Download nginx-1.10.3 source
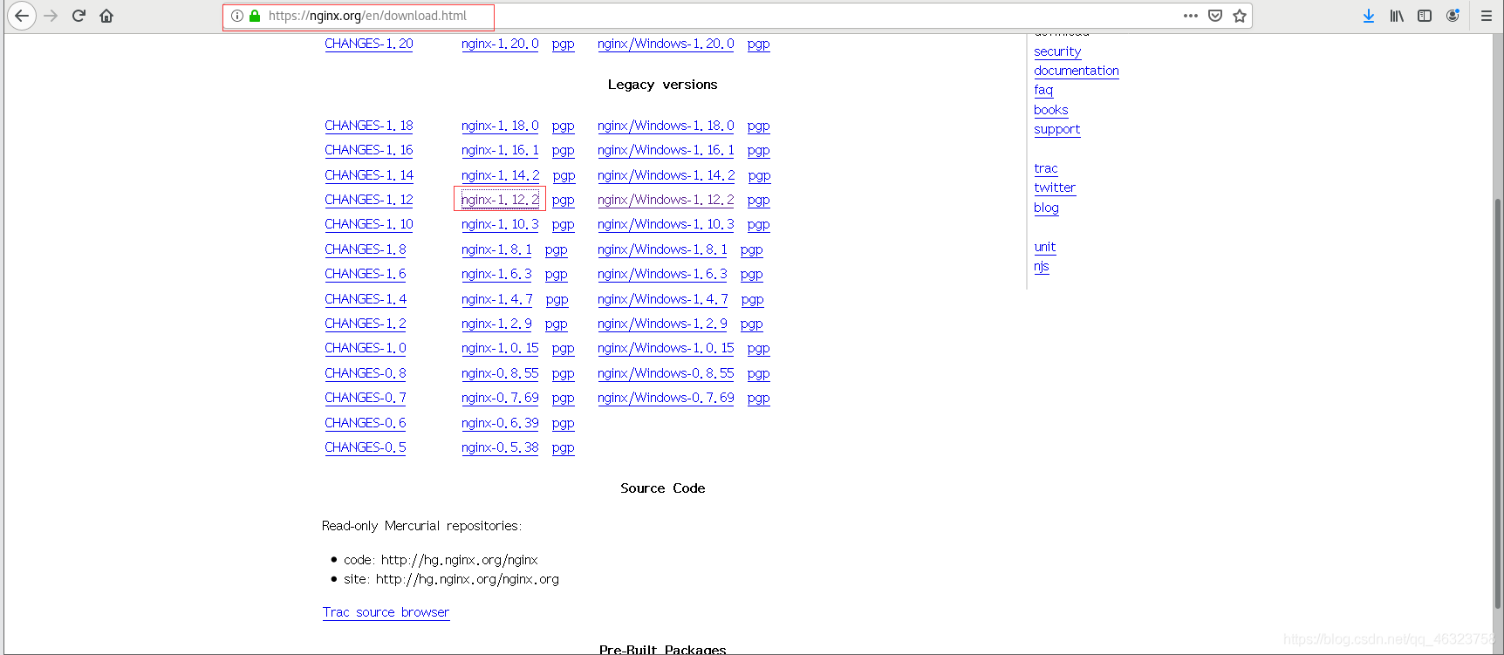 point(500,224)
